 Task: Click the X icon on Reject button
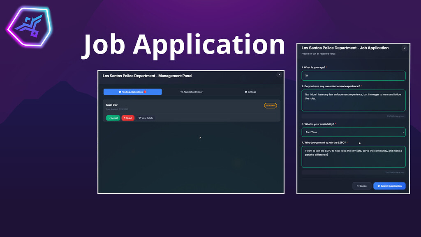125,118
